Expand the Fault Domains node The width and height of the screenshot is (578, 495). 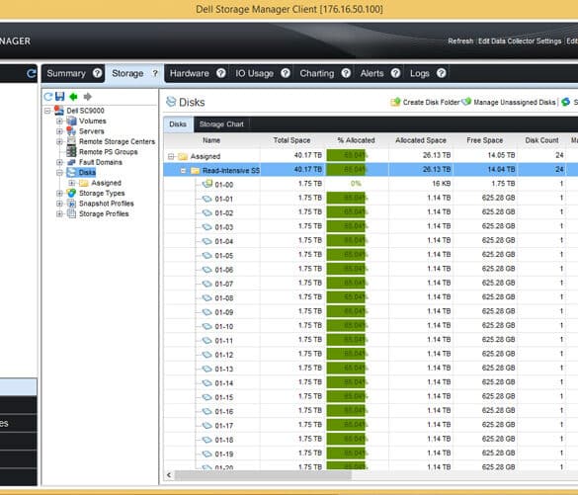coord(59,162)
